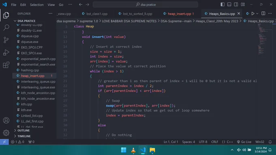Click the VS Code logo icon

pyautogui.click(x=4, y=4)
